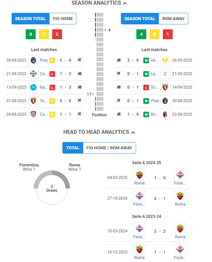The width and height of the screenshot is (212, 262).
Task: Click the Pisa club crest in Fiorentina's last matches
Action: coord(33,60)
